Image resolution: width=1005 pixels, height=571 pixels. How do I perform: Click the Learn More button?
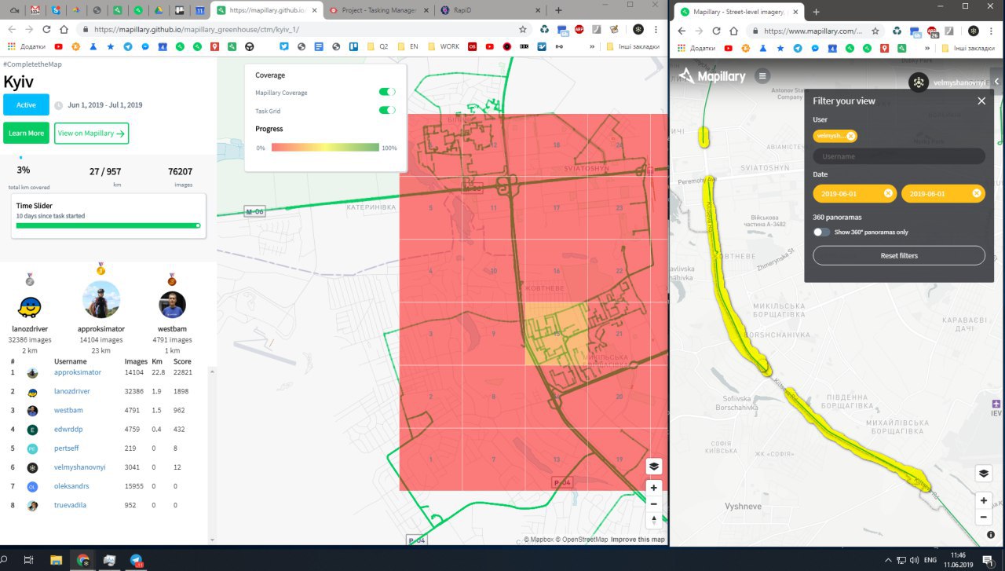click(x=26, y=133)
